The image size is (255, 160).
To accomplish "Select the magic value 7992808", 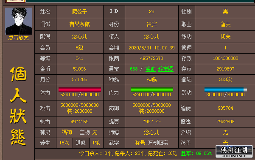I will (225, 122).
